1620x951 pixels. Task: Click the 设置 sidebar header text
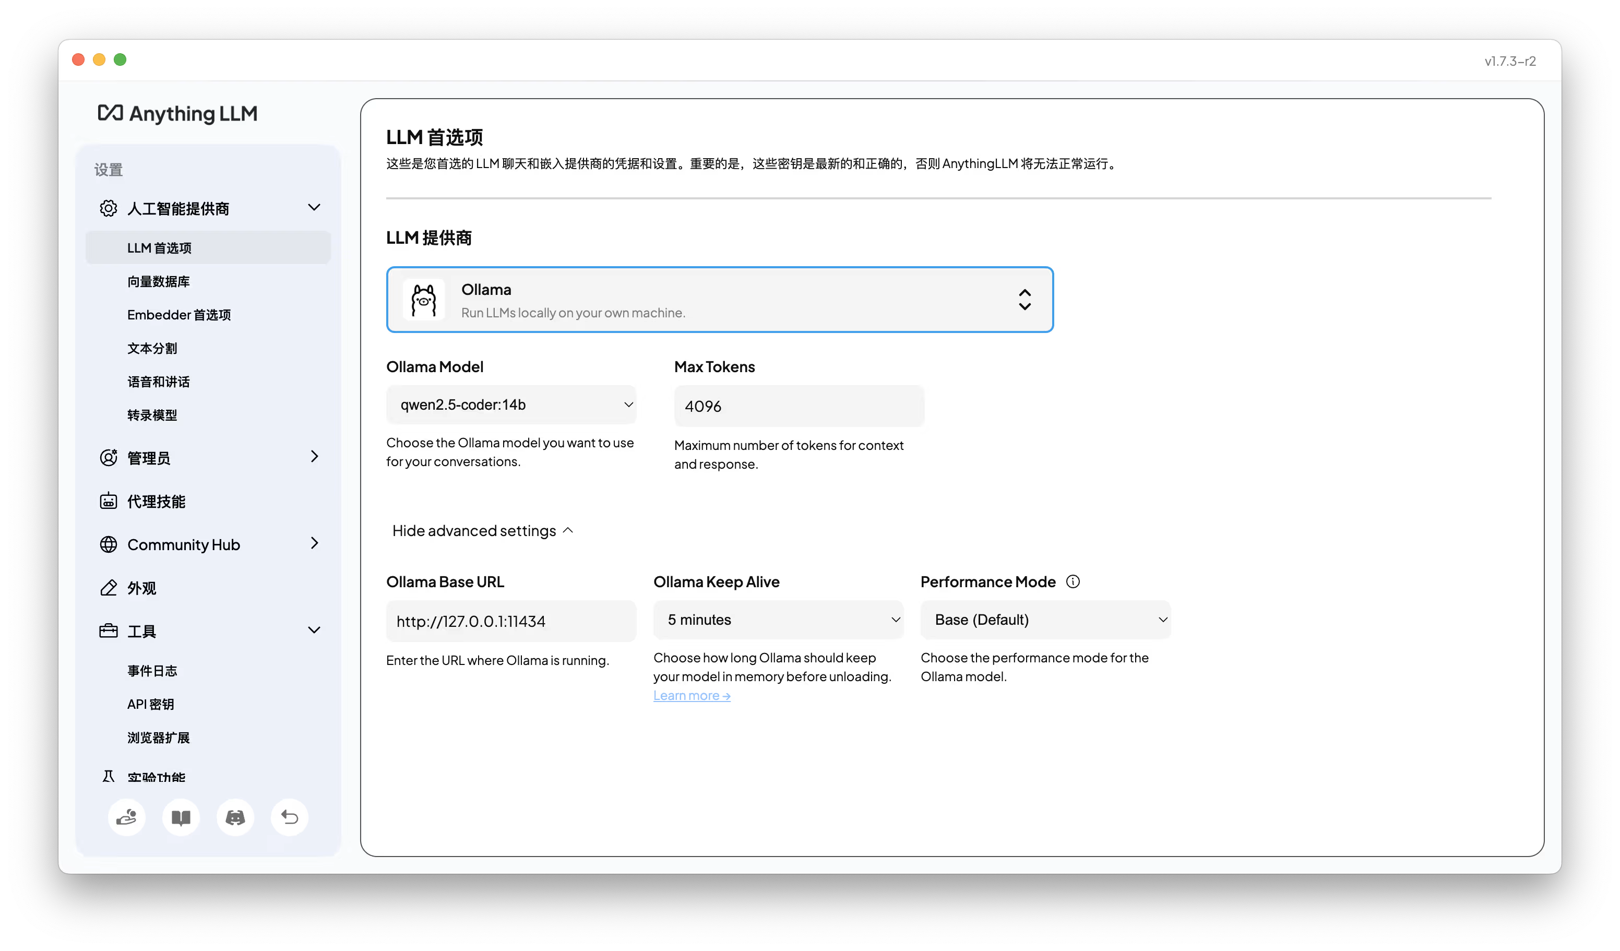(x=108, y=169)
